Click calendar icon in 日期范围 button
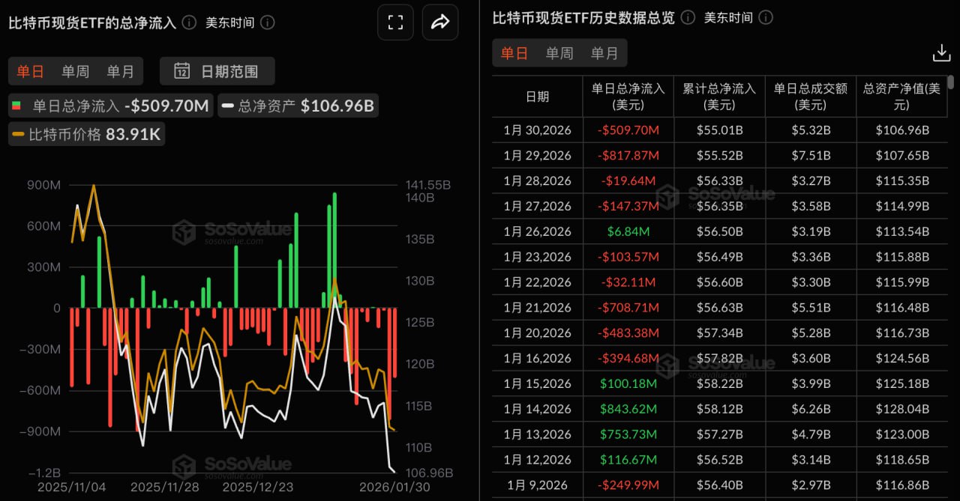This screenshot has height=501, width=960. [181, 71]
